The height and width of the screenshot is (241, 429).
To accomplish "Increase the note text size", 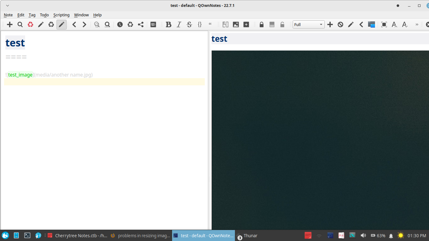I will tap(394, 24).
